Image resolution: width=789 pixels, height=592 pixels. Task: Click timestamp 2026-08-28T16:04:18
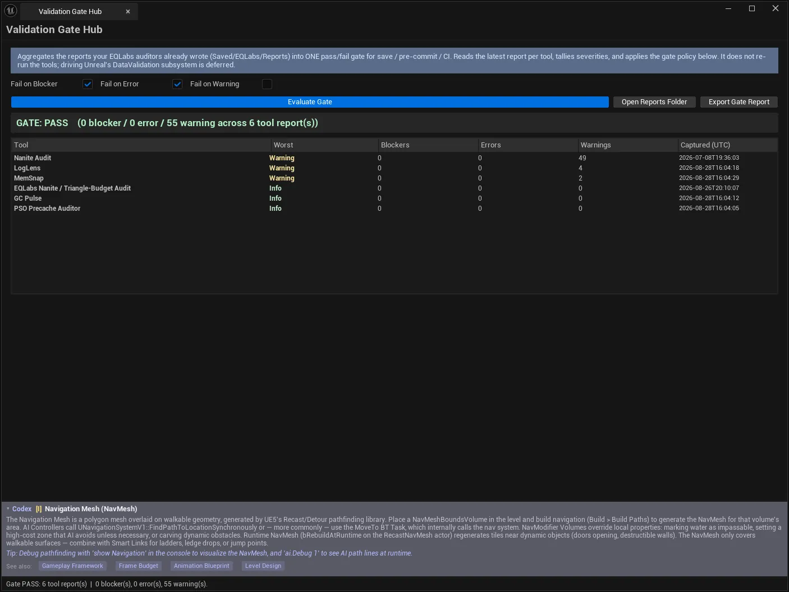click(709, 168)
